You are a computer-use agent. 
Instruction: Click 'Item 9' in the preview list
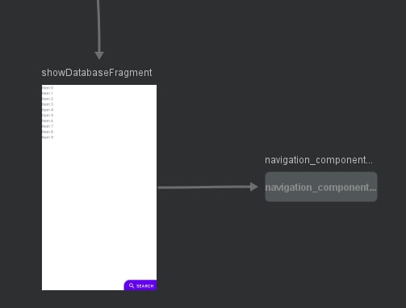tap(48, 137)
